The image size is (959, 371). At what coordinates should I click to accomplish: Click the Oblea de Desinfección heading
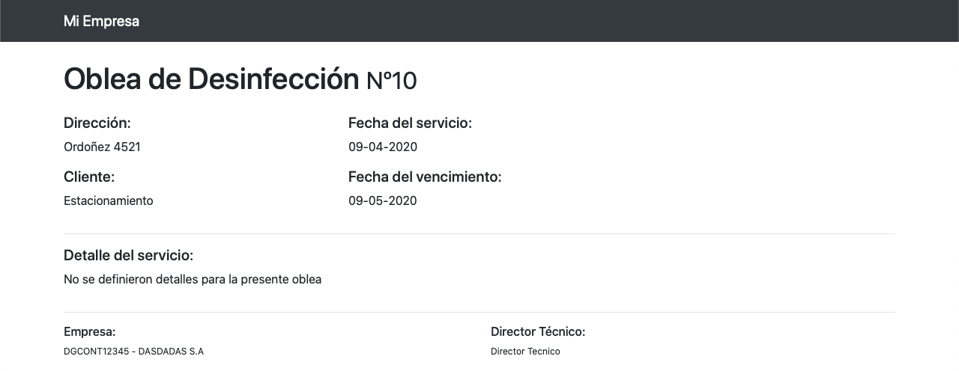211,79
